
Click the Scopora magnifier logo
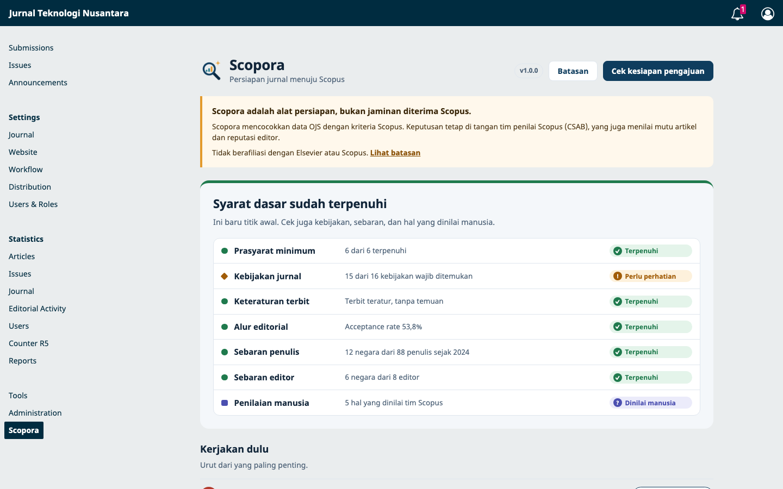[x=211, y=71]
